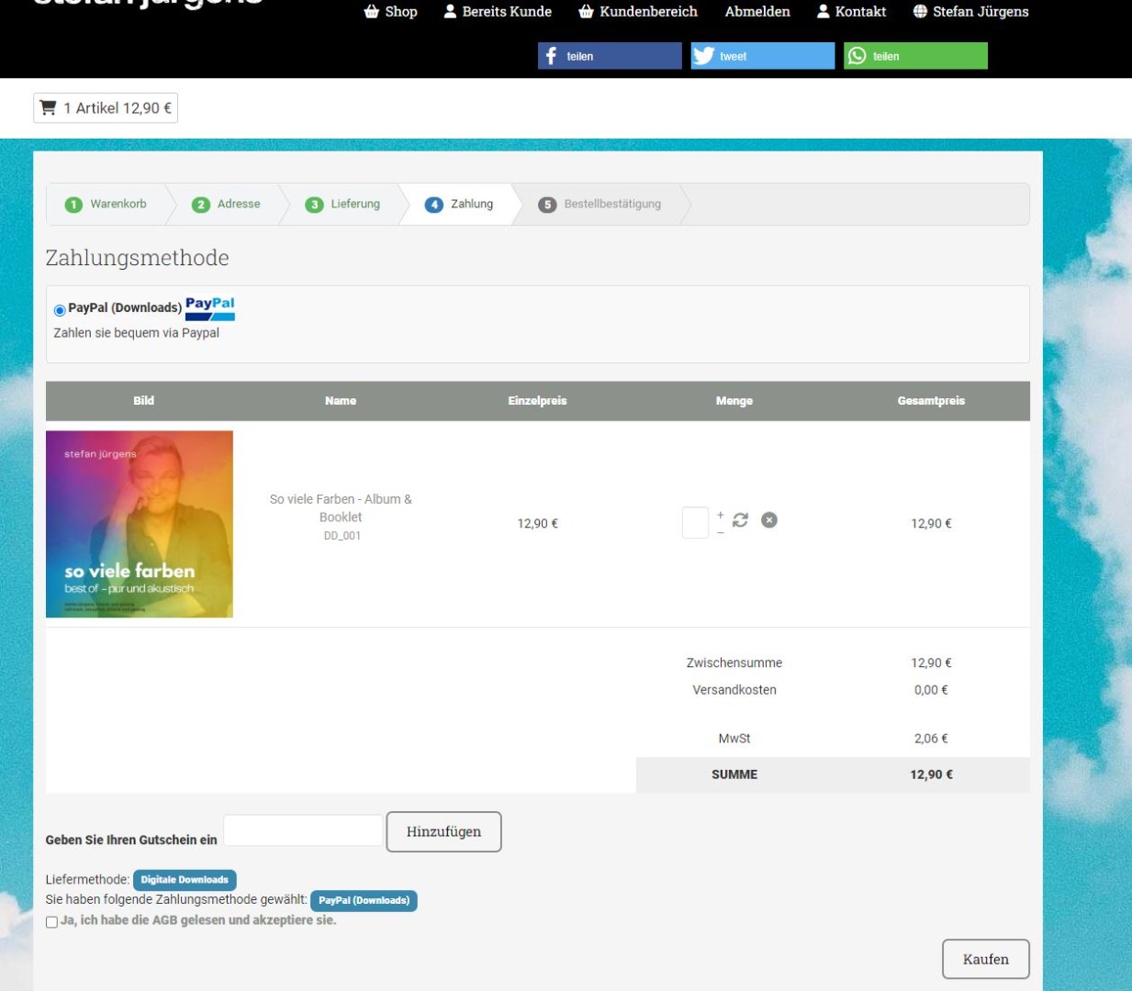Click the Versandkosten value 0,00 €

(x=931, y=690)
